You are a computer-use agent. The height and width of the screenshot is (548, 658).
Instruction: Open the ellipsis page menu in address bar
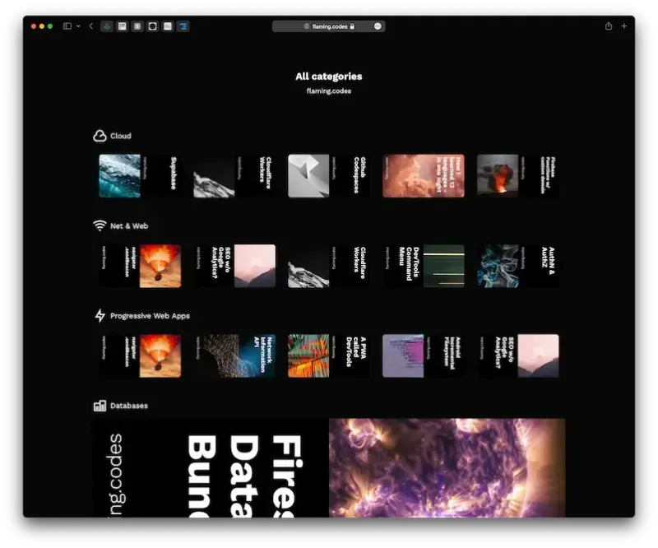378,26
